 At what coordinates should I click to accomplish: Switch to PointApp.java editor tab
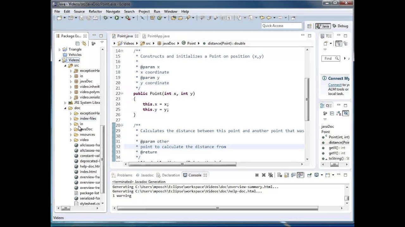pos(156,36)
